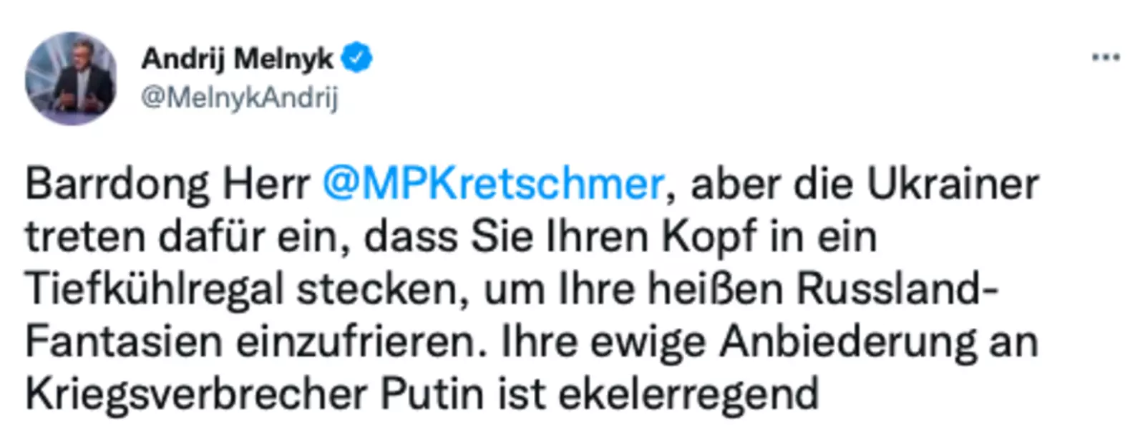Click the word "Ukrainer" in the tweet

pos(952,184)
